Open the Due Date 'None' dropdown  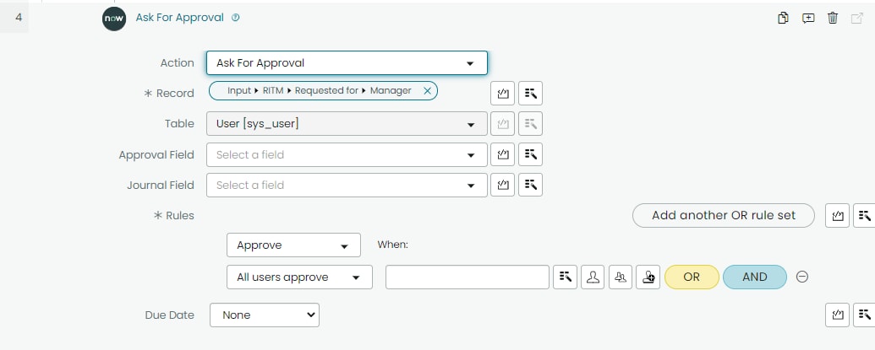265,315
